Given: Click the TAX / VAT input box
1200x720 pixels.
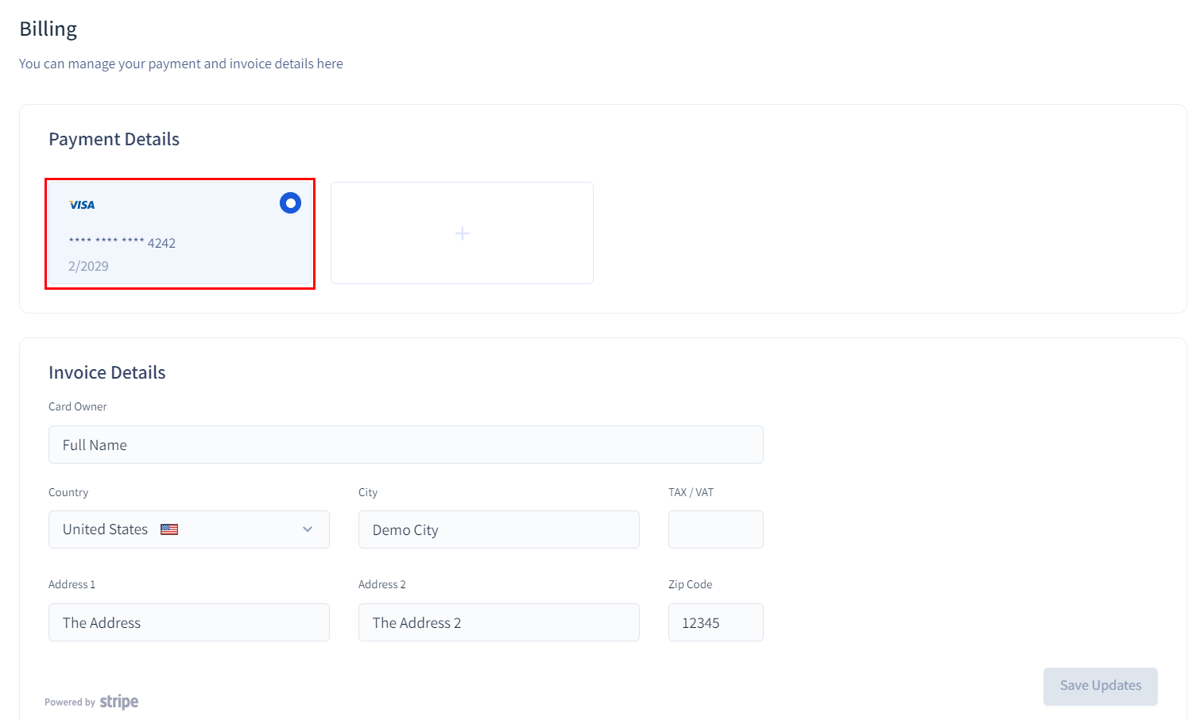Looking at the screenshot, I should click(715, 529).
